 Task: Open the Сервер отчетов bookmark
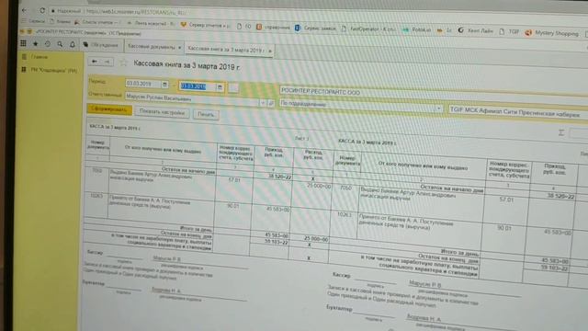[206, 25]
